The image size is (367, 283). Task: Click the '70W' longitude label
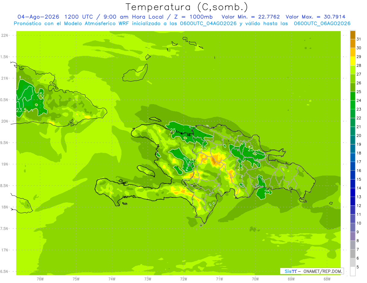(255, 279)
